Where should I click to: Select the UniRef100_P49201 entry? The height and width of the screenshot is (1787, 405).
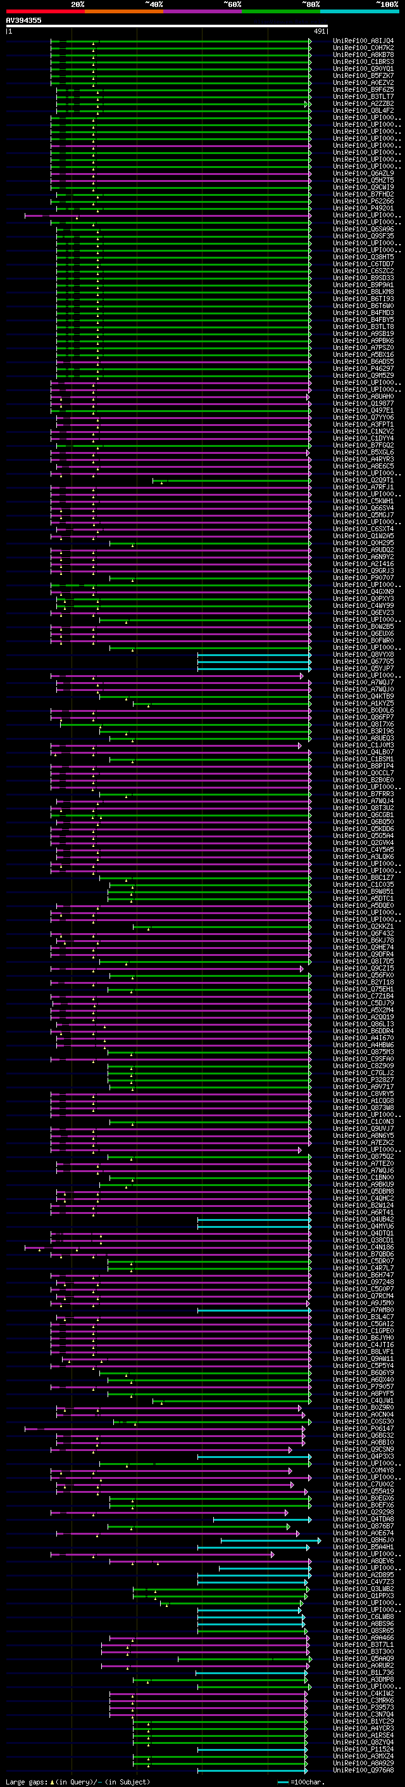[363, 208]
